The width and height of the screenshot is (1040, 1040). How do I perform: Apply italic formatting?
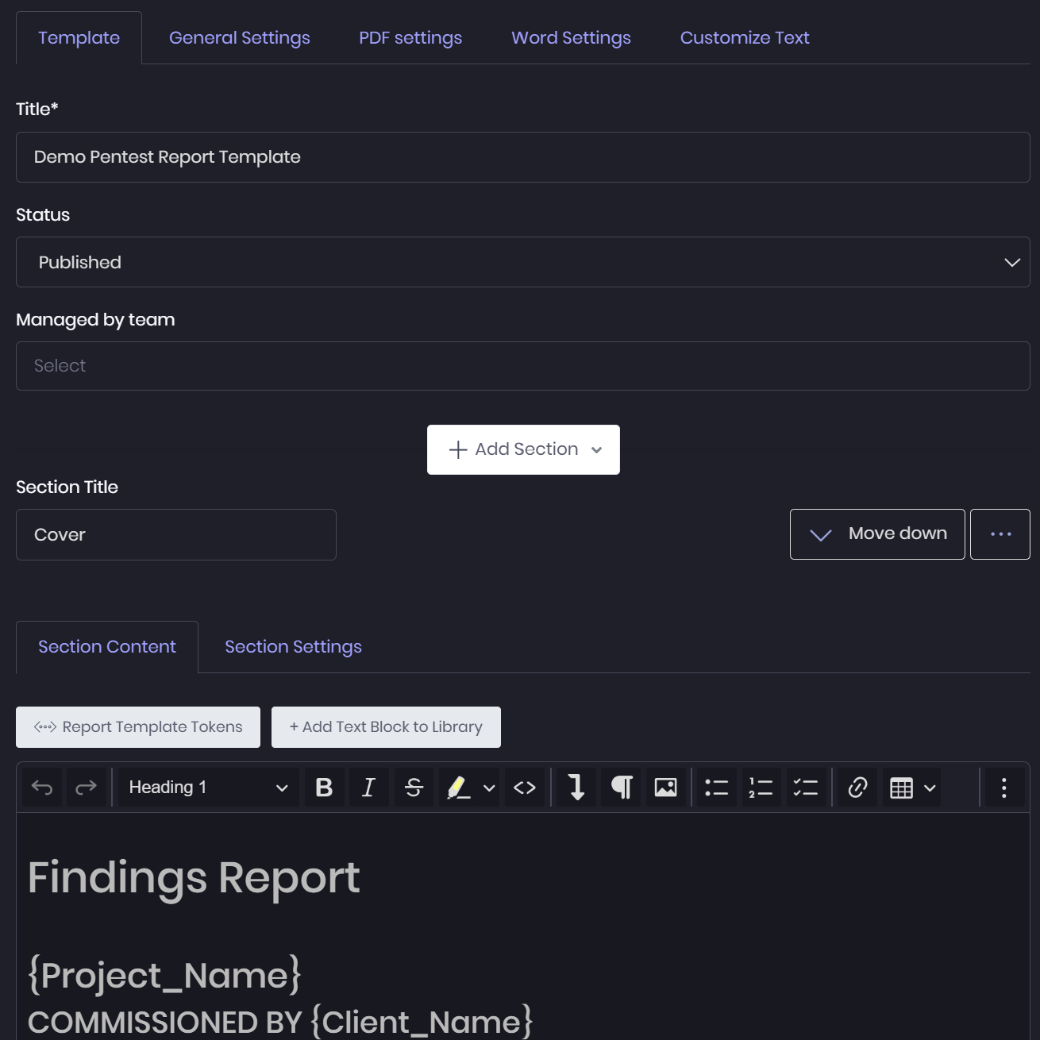pyautogui.click(x=368, y=788)
